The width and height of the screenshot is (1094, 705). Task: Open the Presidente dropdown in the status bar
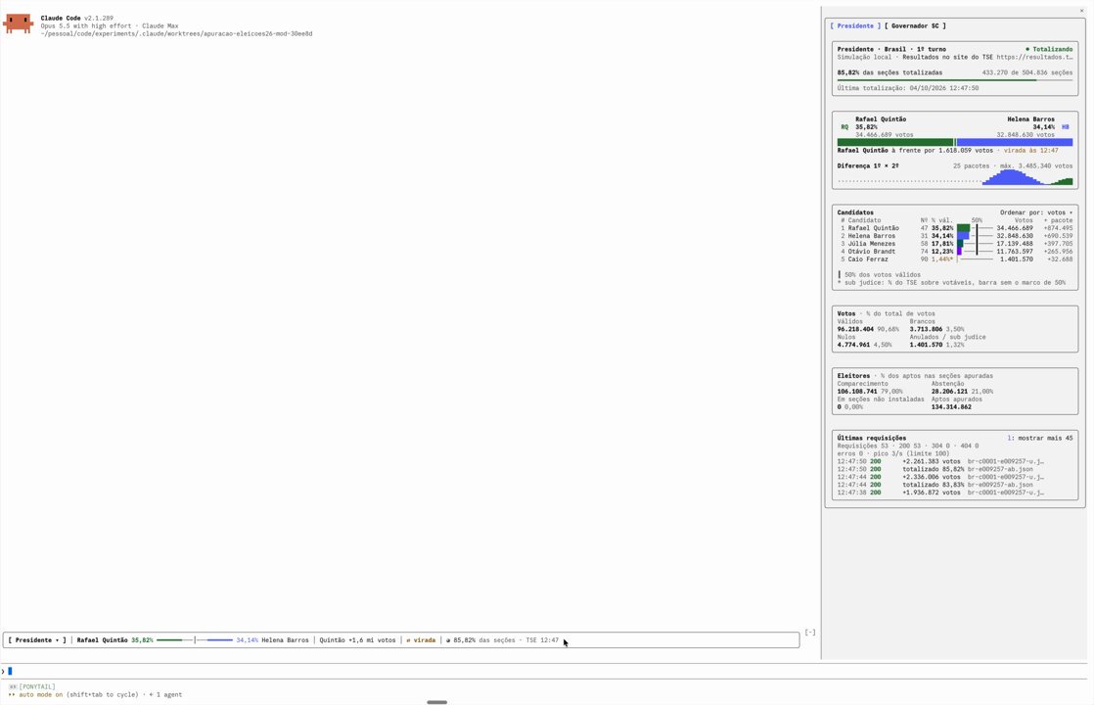[37, 640]
